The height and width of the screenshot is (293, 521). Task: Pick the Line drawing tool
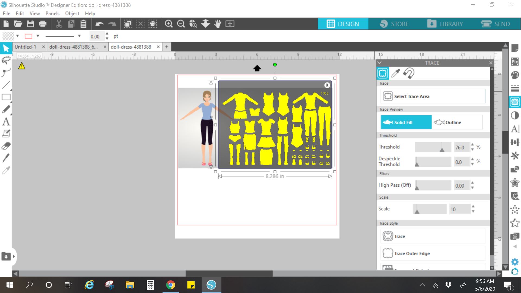[6, 85]
